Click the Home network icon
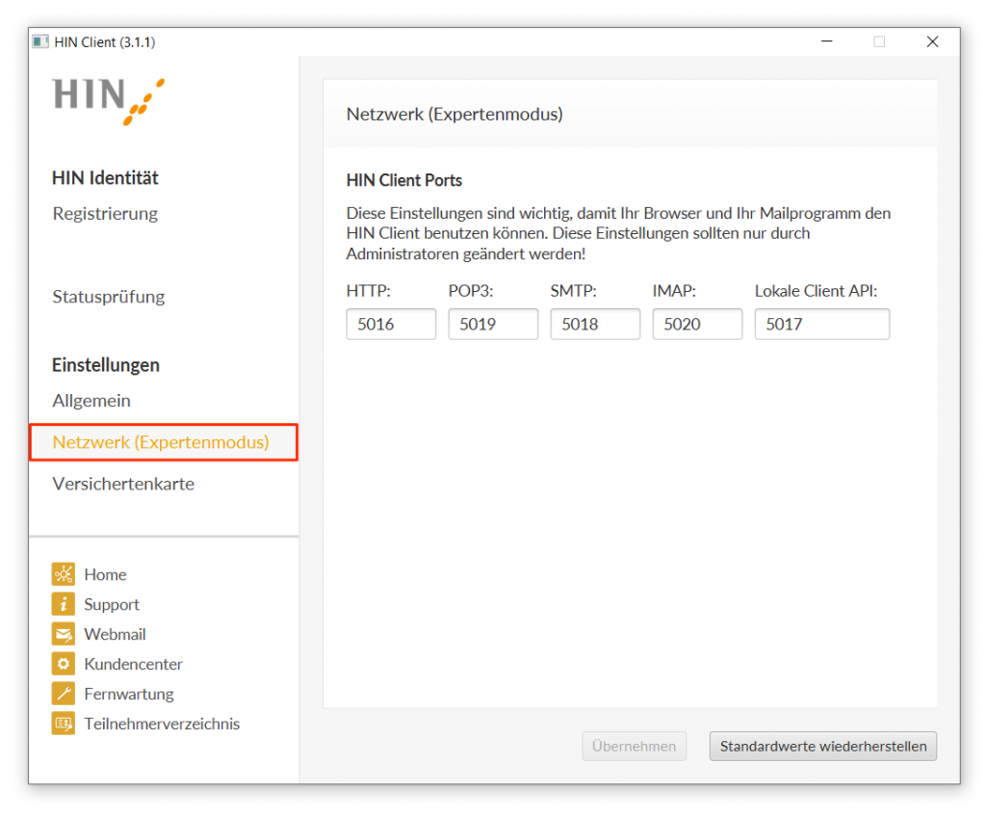986x818 pixels. (63, 574)
